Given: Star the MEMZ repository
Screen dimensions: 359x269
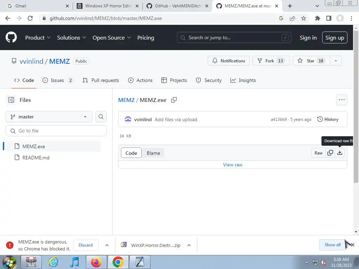Looking at the screenshot, I should [311, 61].
